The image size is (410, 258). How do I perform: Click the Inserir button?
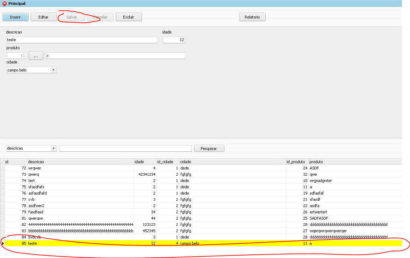[15, 17]
